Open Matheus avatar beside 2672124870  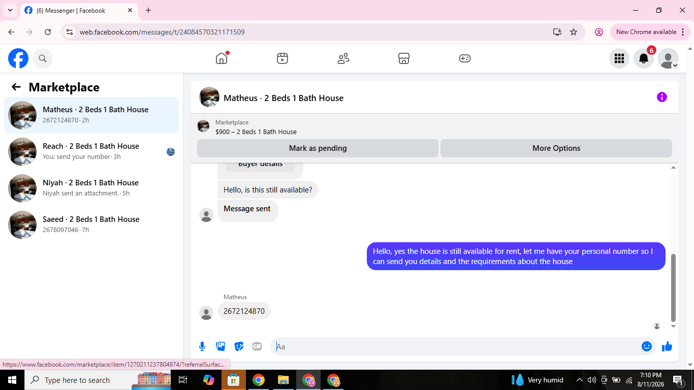point(206,313)
